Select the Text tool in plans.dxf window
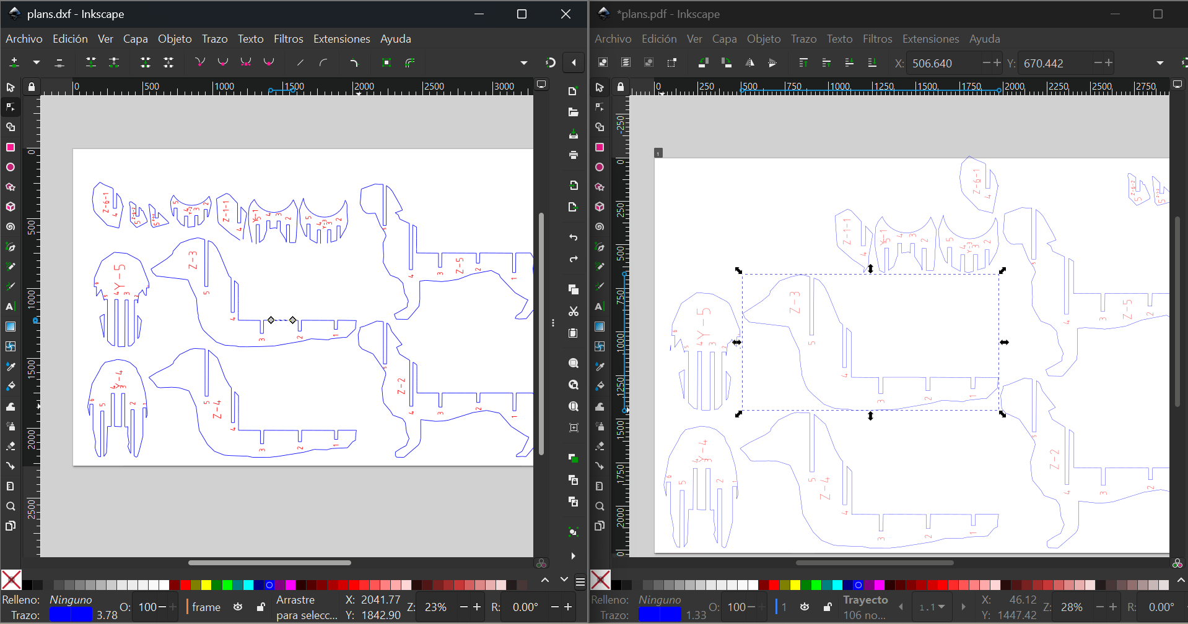Screen dimensions: 1188x624 (x=11, y=307)
